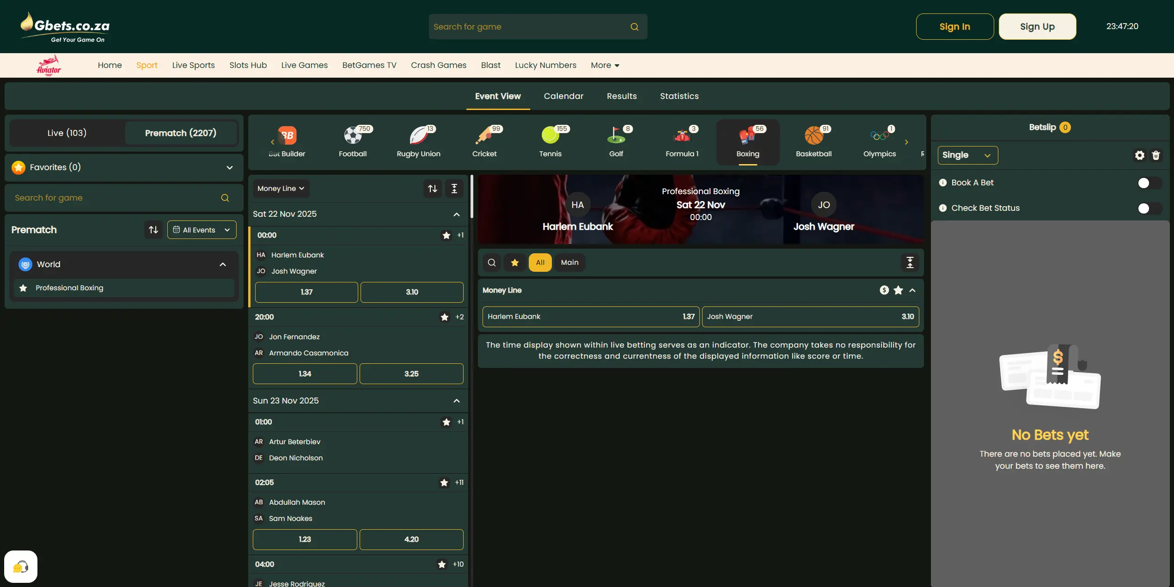Open the More navigation menu
The height and width of the screenshot is (587, 1174).
[x=605, y=65]
